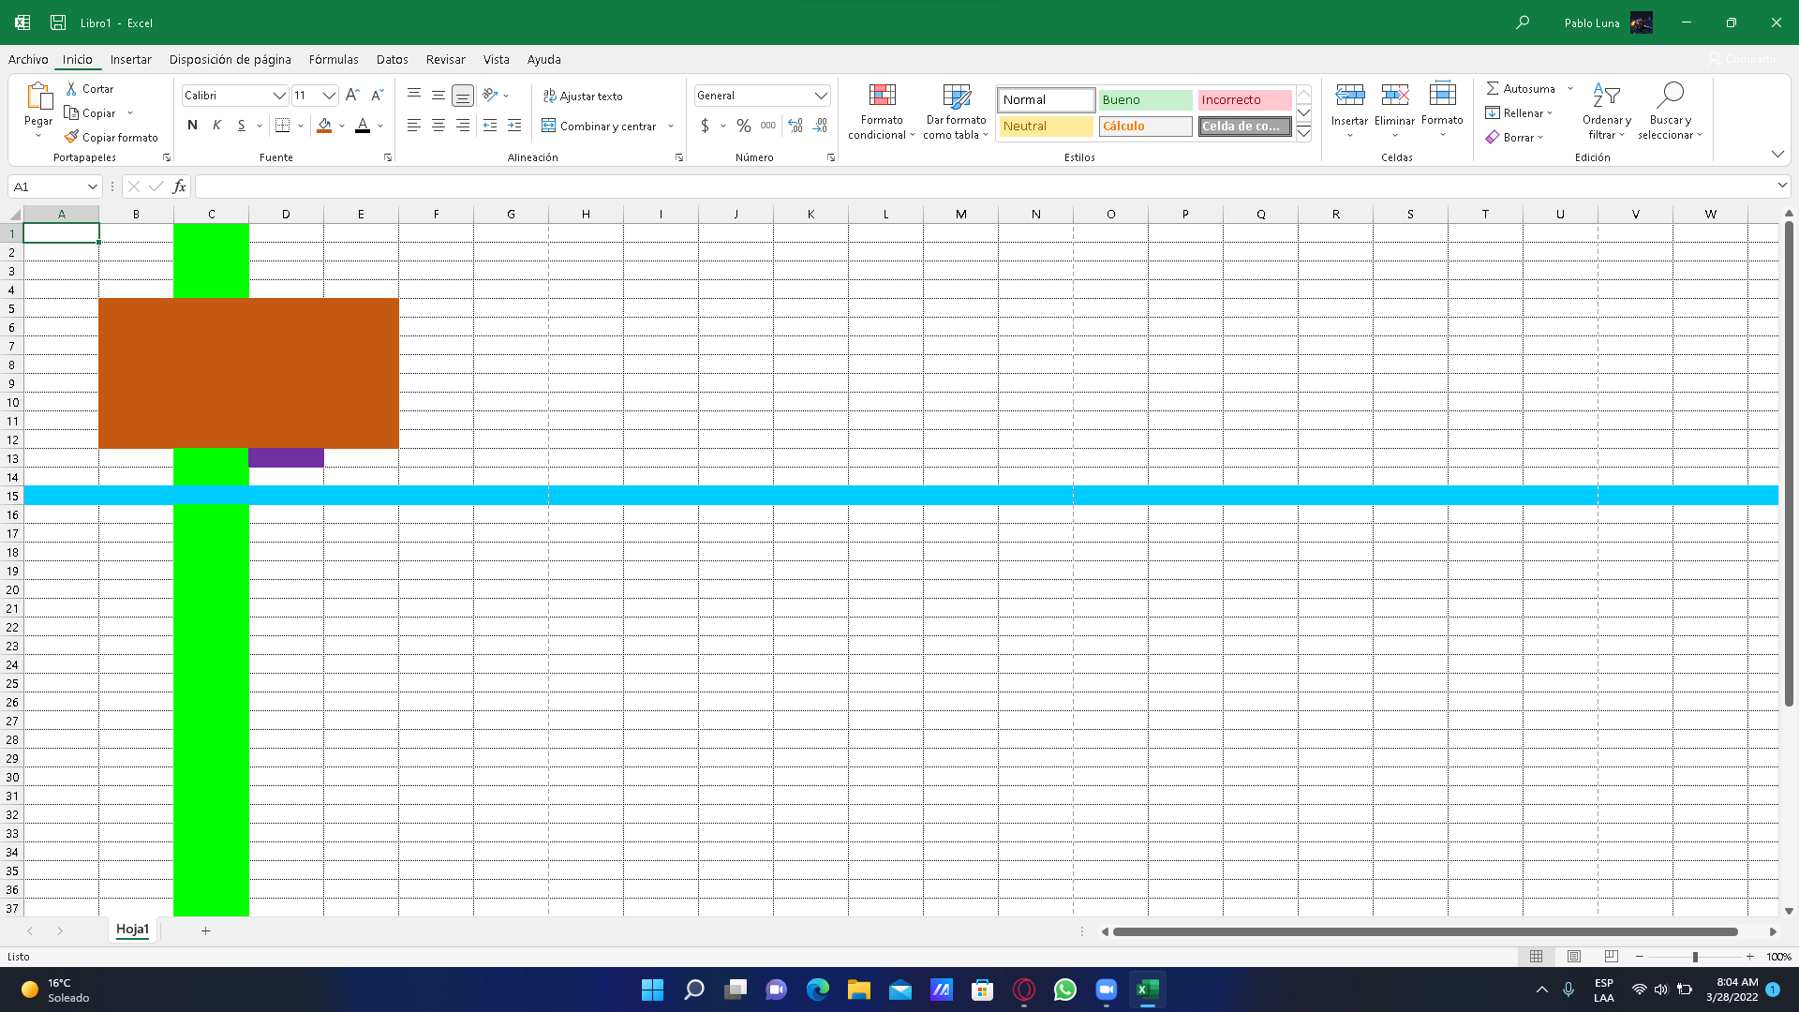Viewport: 1799px width, 1012px height.
Task: Switch to the Datos tab
Action: pyautogui.click(x=392, y=59)
